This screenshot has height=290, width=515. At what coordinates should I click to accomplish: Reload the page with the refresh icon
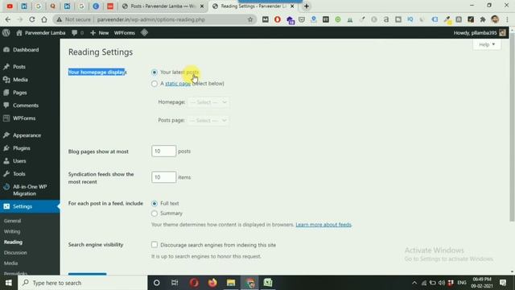32,19
